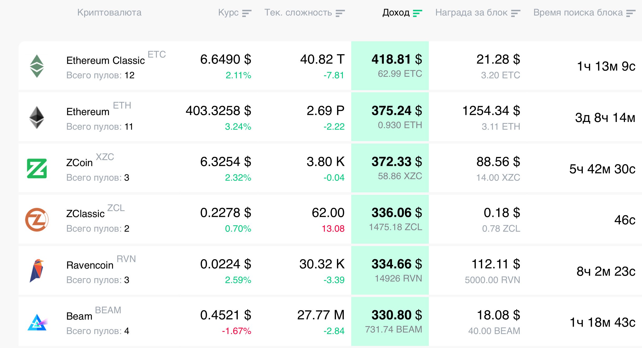Click the ETH ticker label

coord(122,105)
